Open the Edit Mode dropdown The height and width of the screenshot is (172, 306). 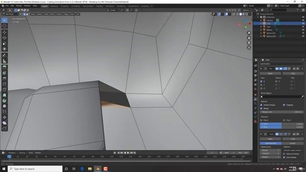coord(10,14)
